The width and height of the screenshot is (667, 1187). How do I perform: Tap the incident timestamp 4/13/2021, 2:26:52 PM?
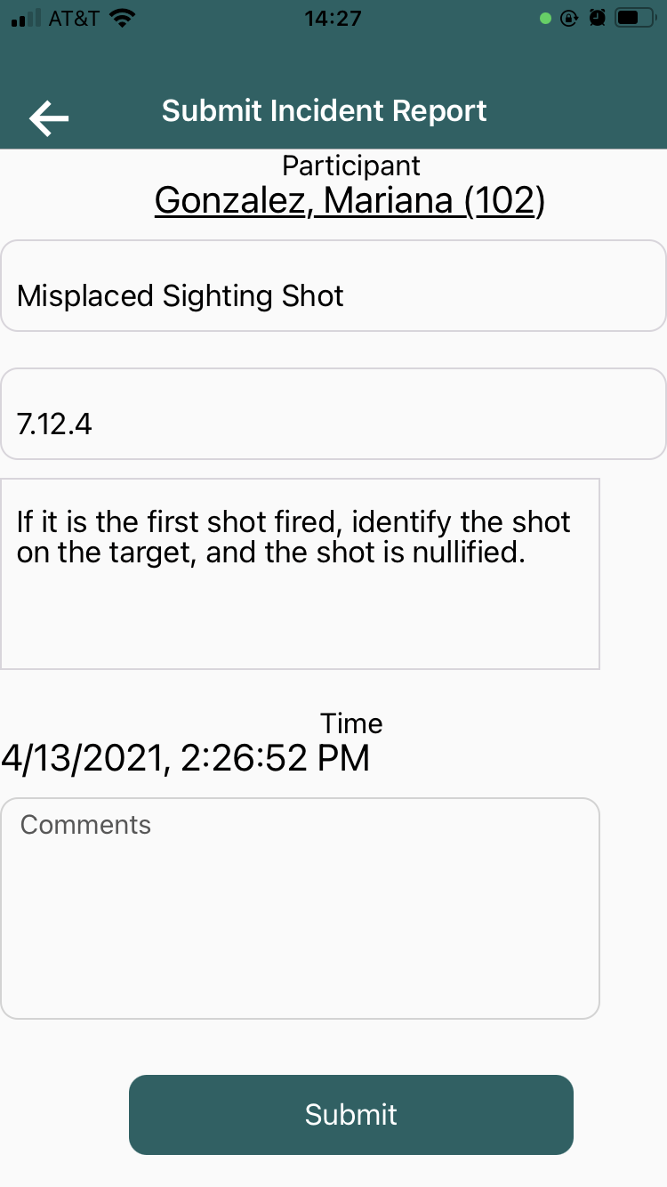tap(185, 758)
